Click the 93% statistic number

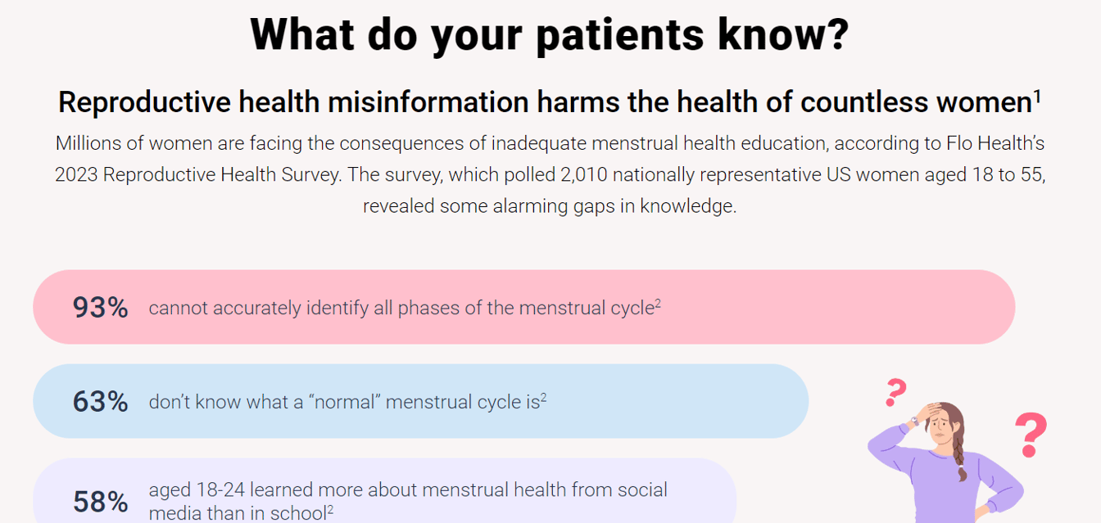pyautogui.click(x=100, y=308)
